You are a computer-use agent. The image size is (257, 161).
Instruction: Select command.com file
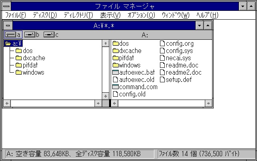(x=138, y=87)
